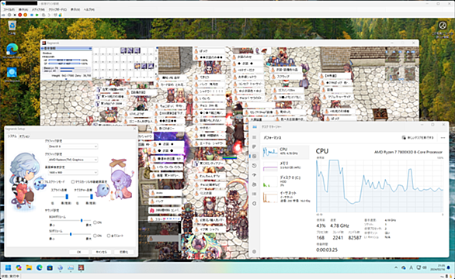Open Task Manager settings gear icon

[255, 252]
